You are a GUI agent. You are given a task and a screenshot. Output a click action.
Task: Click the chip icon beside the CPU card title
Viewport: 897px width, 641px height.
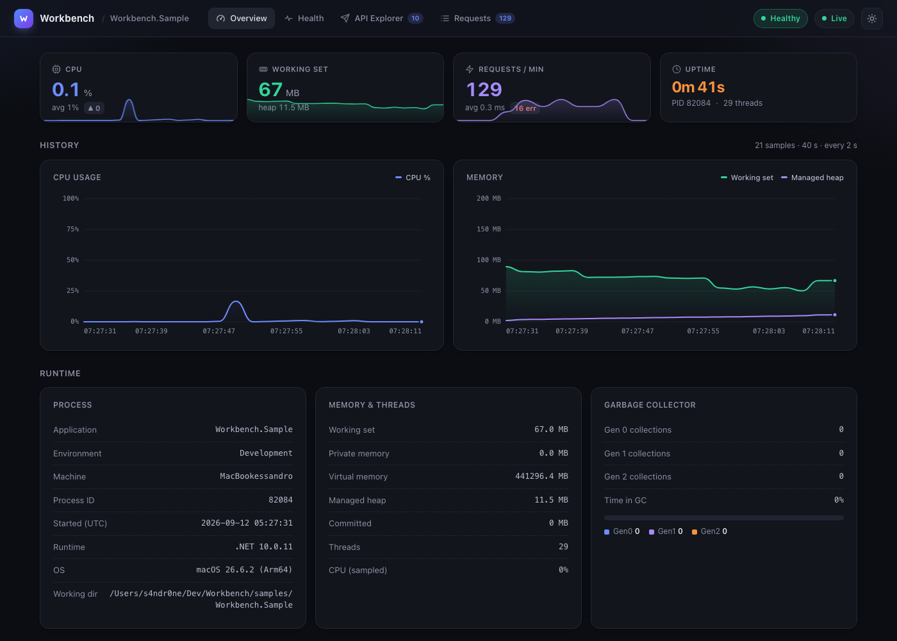(56, 69)
